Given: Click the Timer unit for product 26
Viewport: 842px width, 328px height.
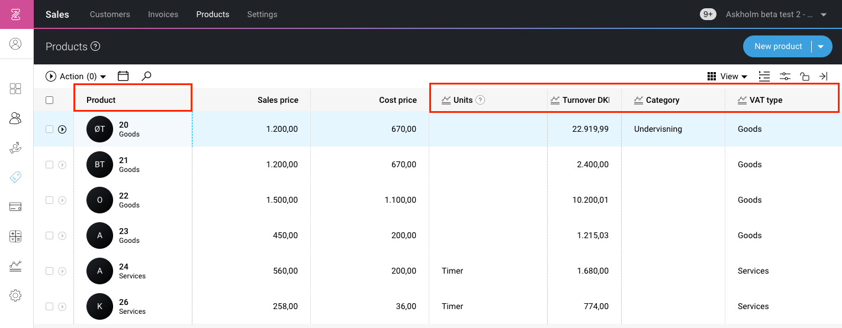Looking at the screenshot, I should [452, 306].
